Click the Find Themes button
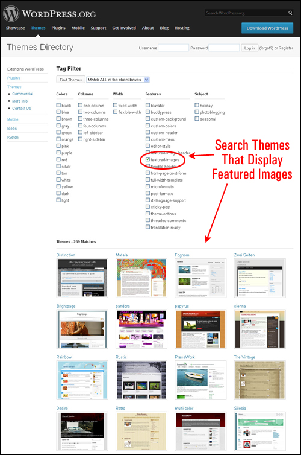This screenshot has height=455, width=301. tap(70, 80)
